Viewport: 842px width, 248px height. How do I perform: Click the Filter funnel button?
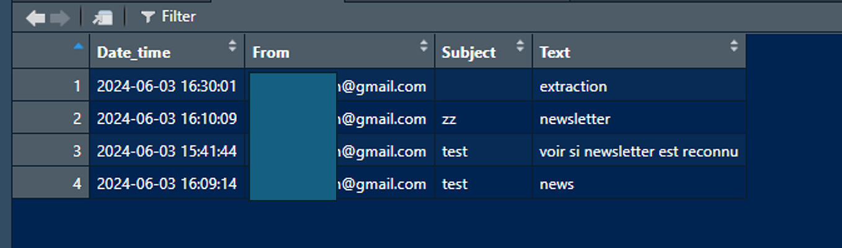point(168,17)
